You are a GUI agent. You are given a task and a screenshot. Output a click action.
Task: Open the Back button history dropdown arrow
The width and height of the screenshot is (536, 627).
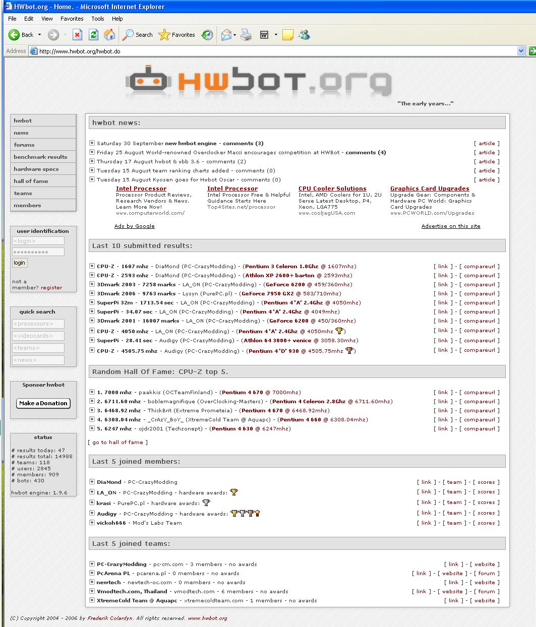pos(39,35)
